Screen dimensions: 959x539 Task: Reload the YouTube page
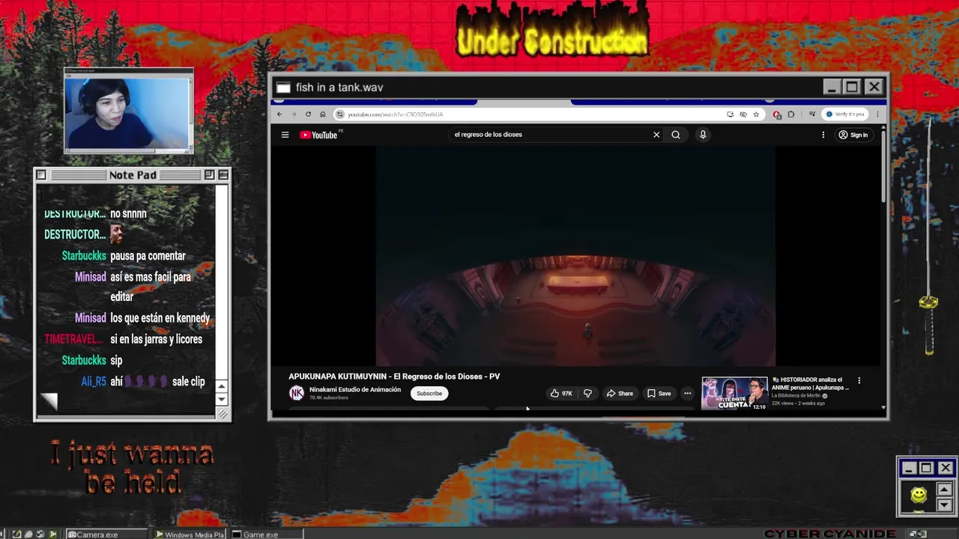(x=308, y=115)
